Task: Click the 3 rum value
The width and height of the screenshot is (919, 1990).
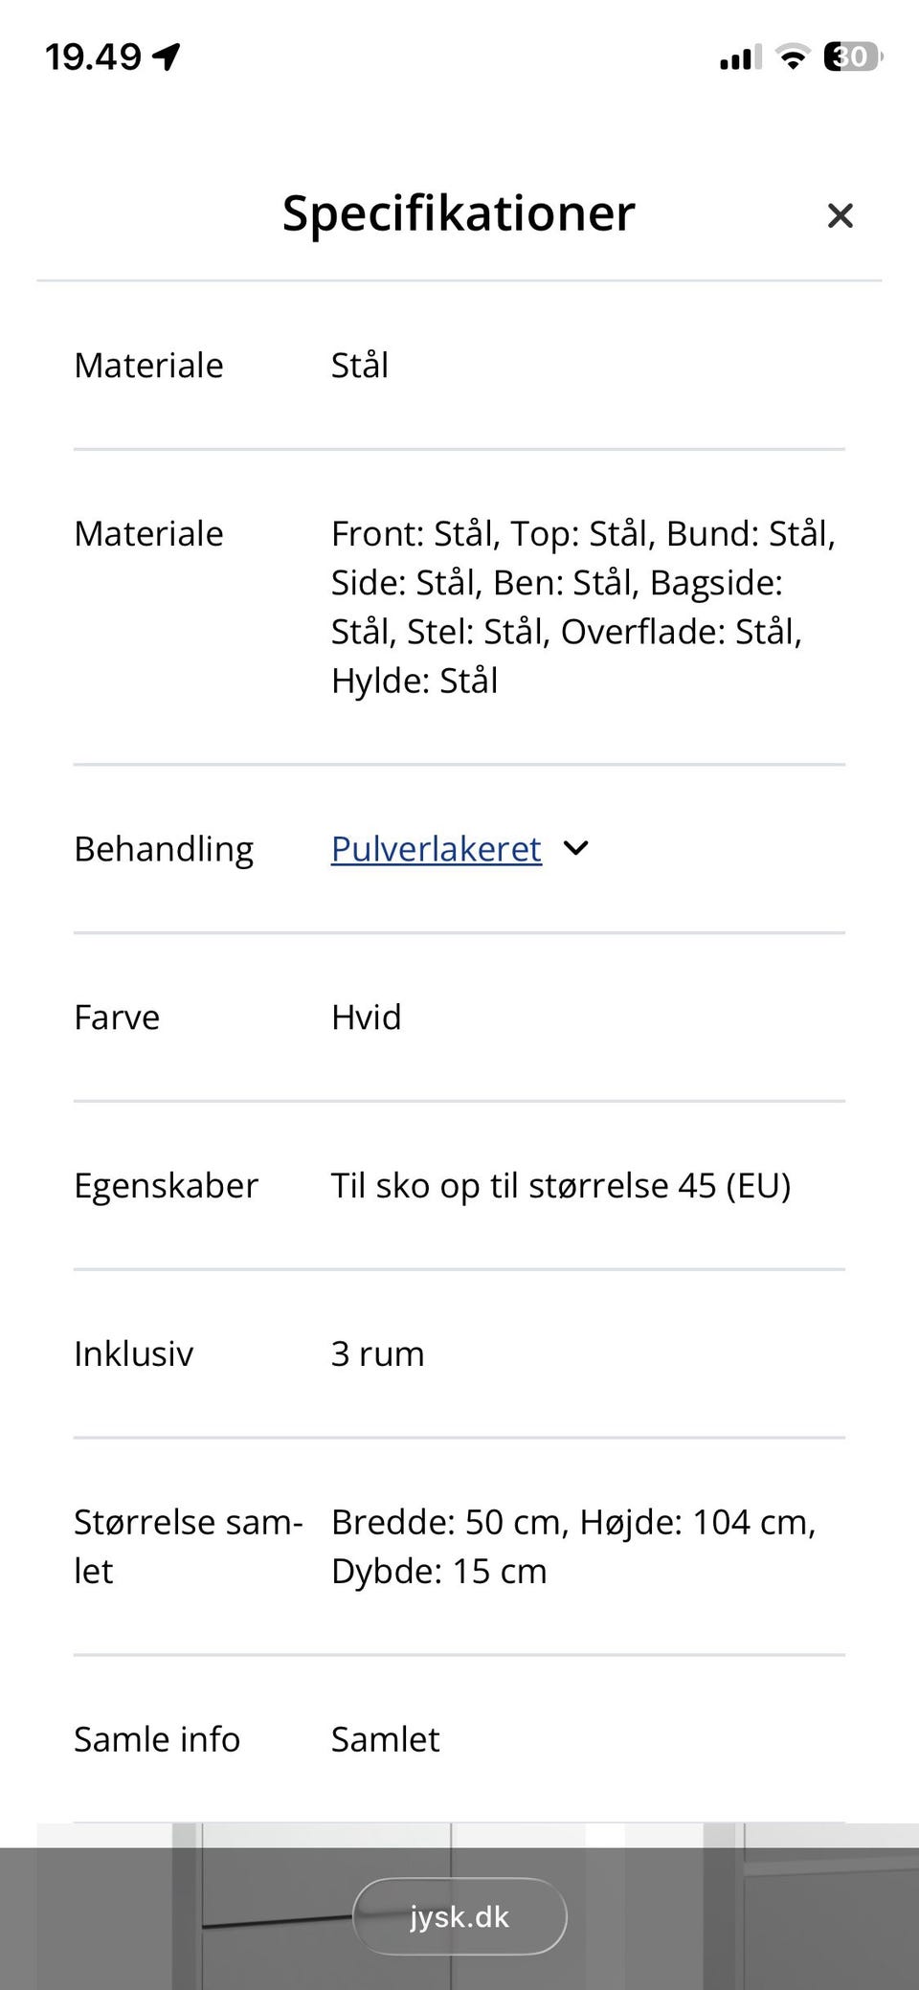Action: point(377,1354)
